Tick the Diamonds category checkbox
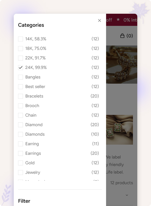This screenshot has width=151, height=206. (x=21, y=134)
